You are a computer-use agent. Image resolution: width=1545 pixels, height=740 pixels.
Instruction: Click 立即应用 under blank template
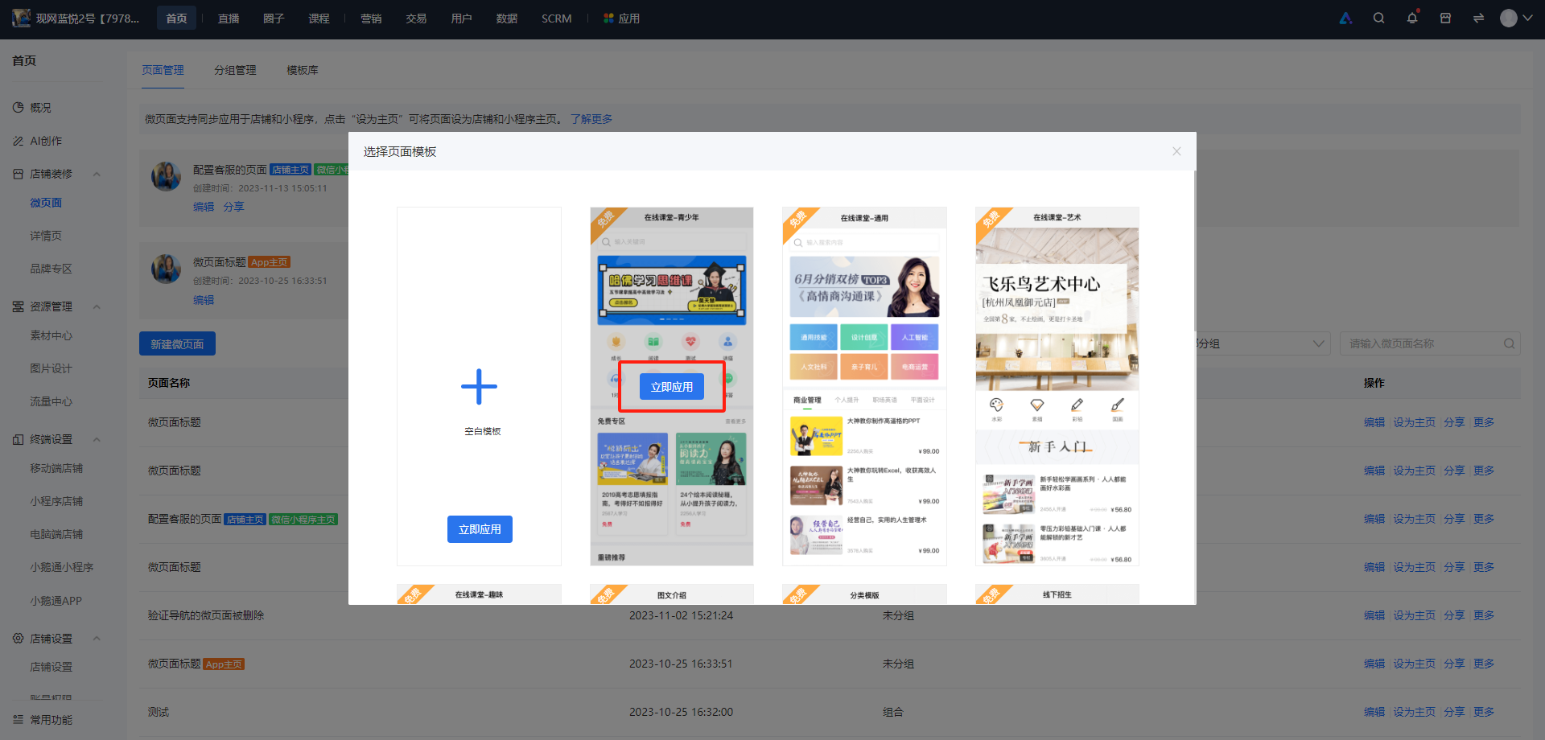pyautogui.click(x=480, y=529)
